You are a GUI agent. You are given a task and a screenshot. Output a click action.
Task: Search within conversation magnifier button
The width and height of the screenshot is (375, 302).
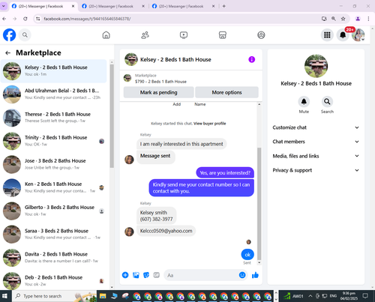[x=327, y=102]
